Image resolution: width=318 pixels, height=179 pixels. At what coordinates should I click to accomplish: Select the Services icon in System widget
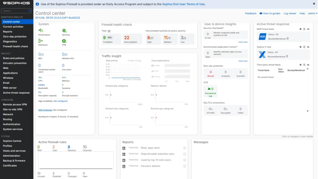64,30
